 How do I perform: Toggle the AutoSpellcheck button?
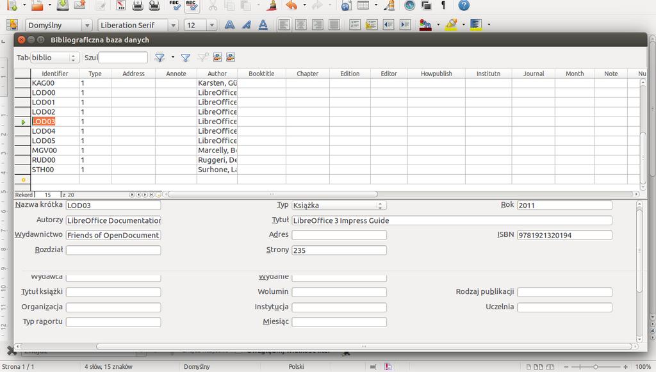point(192,5)
